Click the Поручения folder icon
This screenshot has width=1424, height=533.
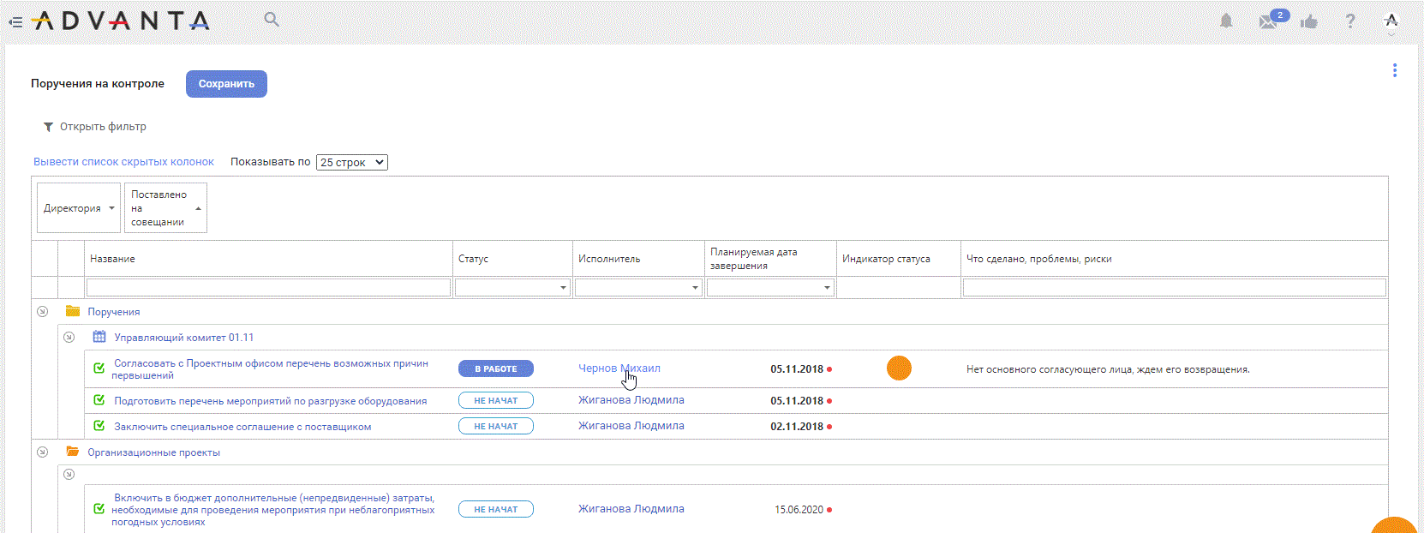click(73, 311)
